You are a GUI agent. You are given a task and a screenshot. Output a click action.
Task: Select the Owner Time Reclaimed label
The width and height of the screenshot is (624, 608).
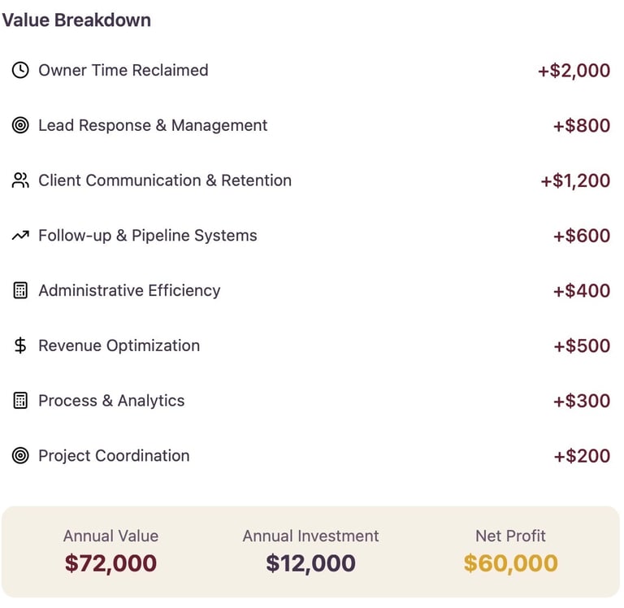tap(123, 70)
